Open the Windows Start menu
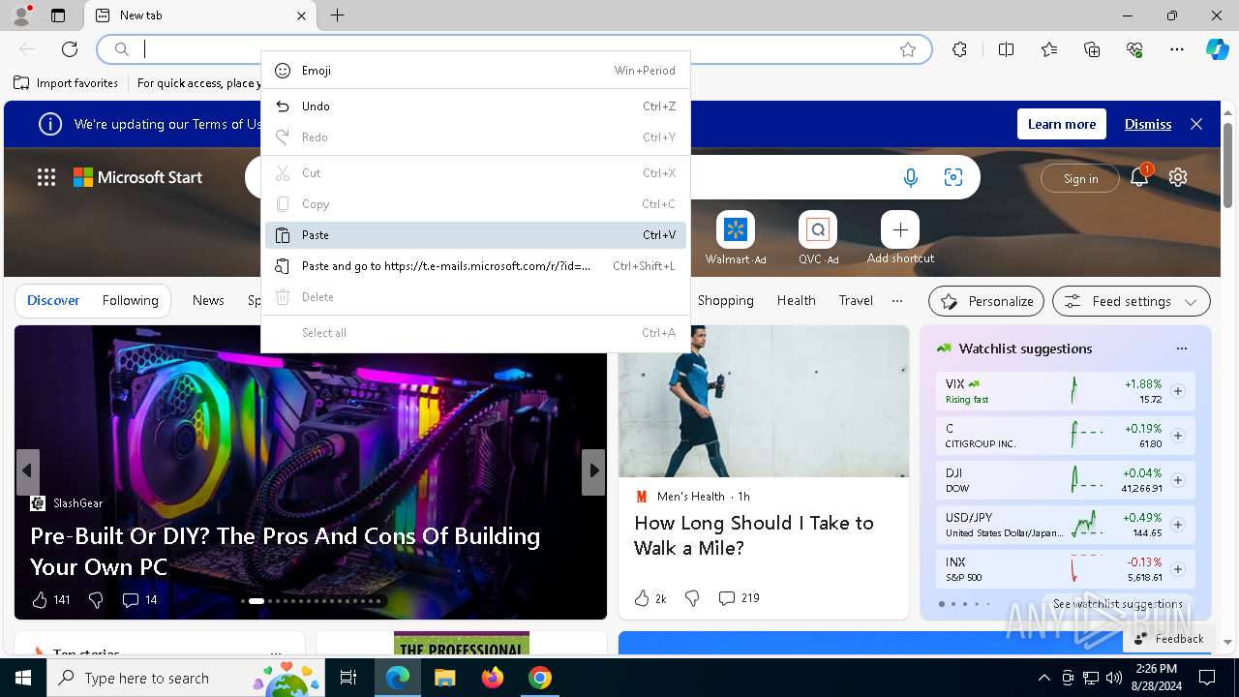 [x=23, y=678]
